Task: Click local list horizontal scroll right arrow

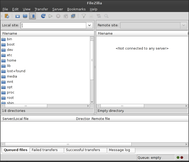Action: coord(88,106)
